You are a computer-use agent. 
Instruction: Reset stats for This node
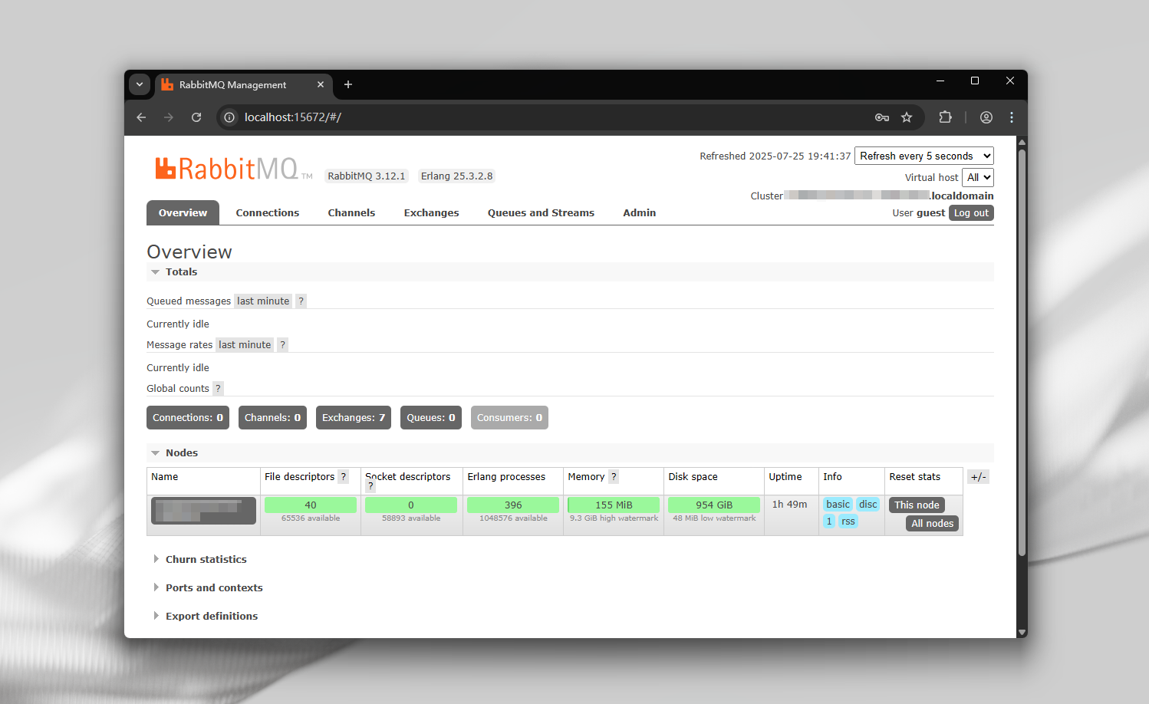917,505
